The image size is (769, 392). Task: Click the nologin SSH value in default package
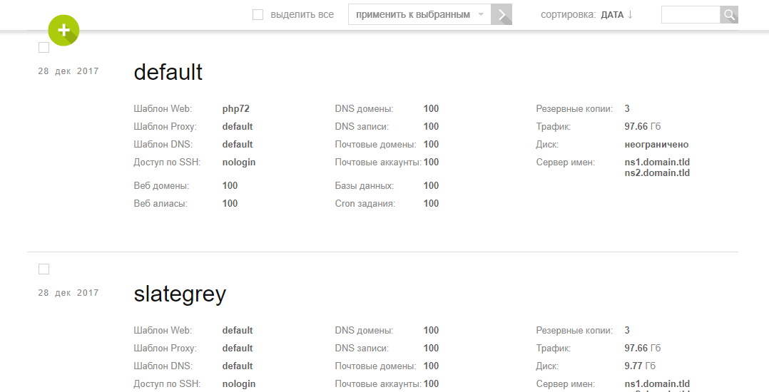pyautogui.click(x=239, y=163)
